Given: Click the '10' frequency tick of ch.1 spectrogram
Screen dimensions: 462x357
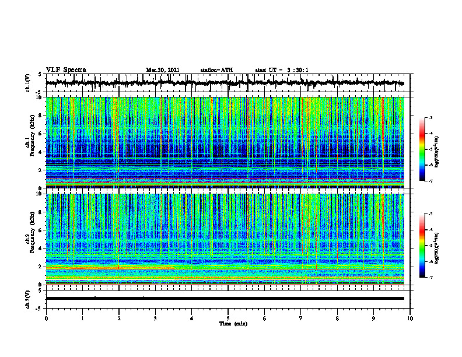Looking at the screenshot, I should click(x=40, y=97).
